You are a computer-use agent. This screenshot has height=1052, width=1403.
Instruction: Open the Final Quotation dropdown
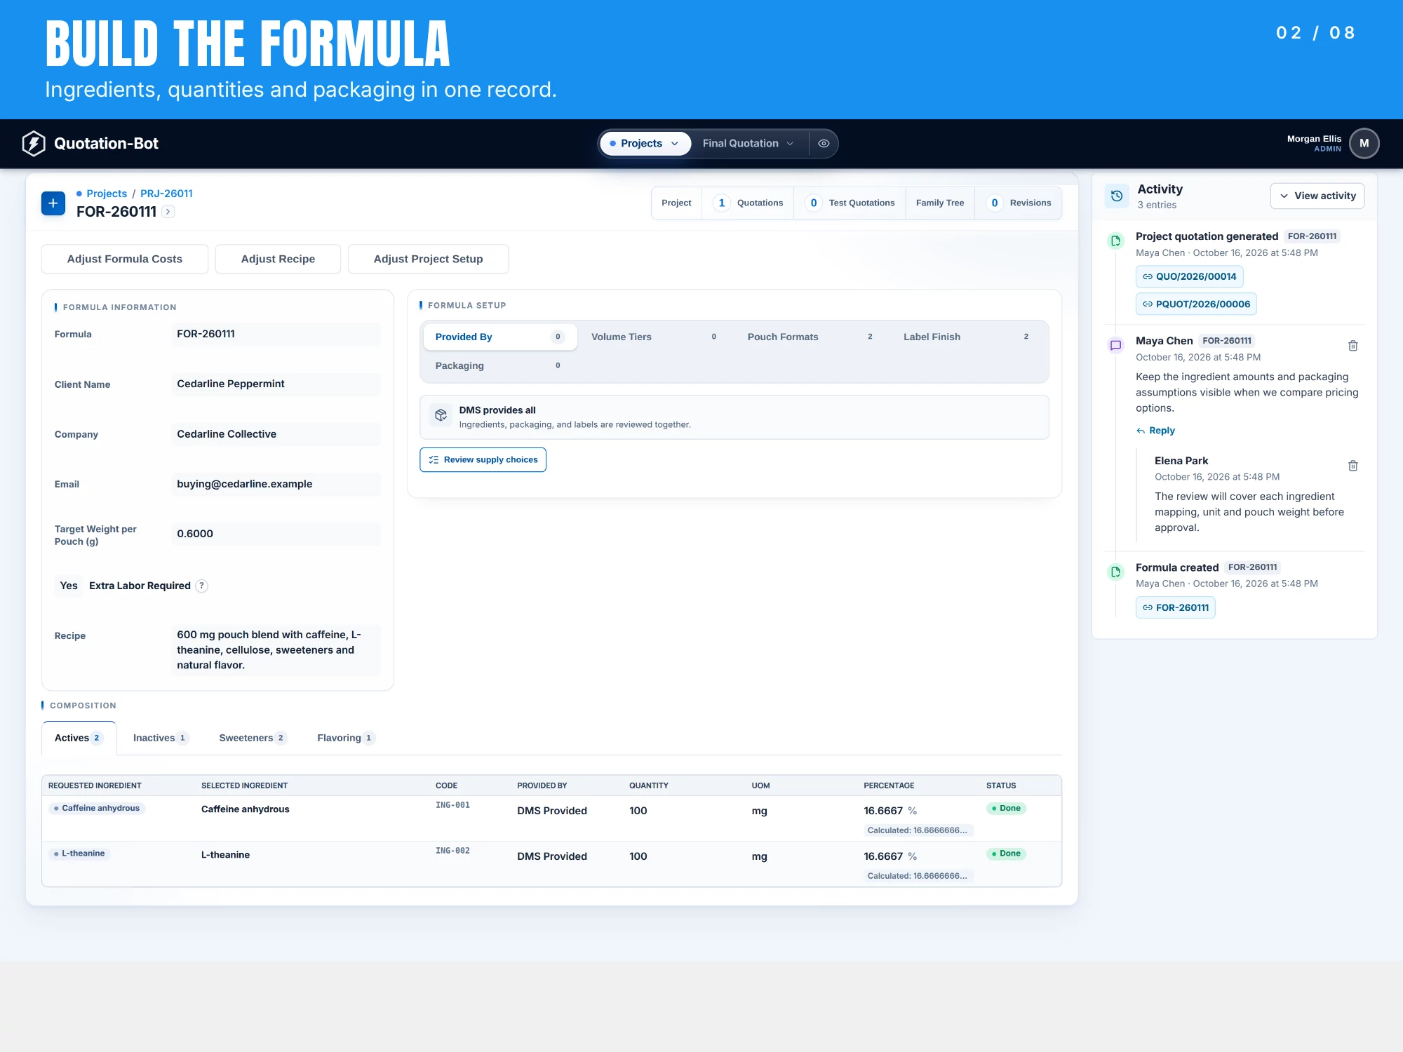748,143
